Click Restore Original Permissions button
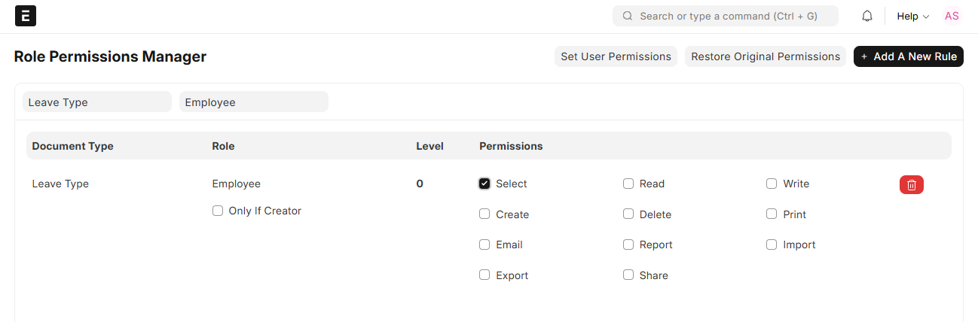 pyautogui.click(x=765, y=56)
